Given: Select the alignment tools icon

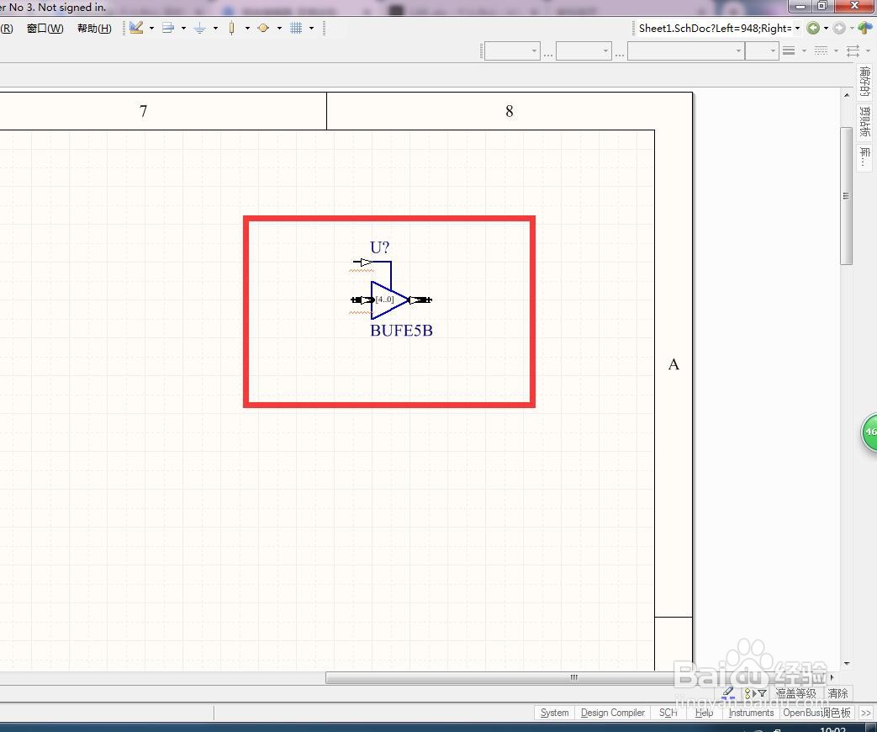Looking at the screenshot, I should pyautogui.click(x=168, y=28).
